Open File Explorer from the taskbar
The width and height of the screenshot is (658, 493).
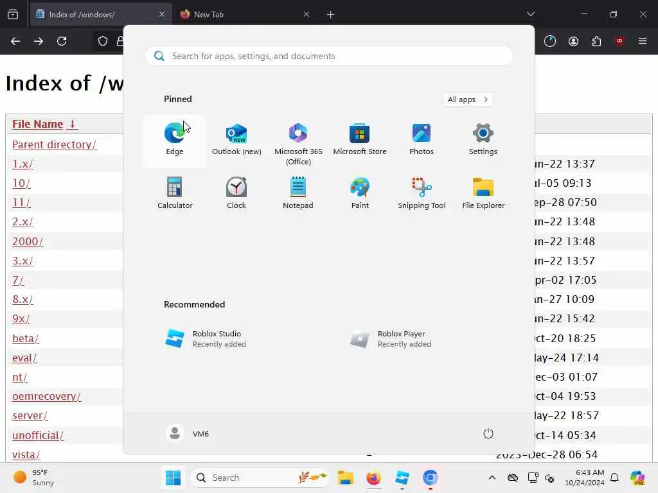pyautogui.click(x=345, y=478)
